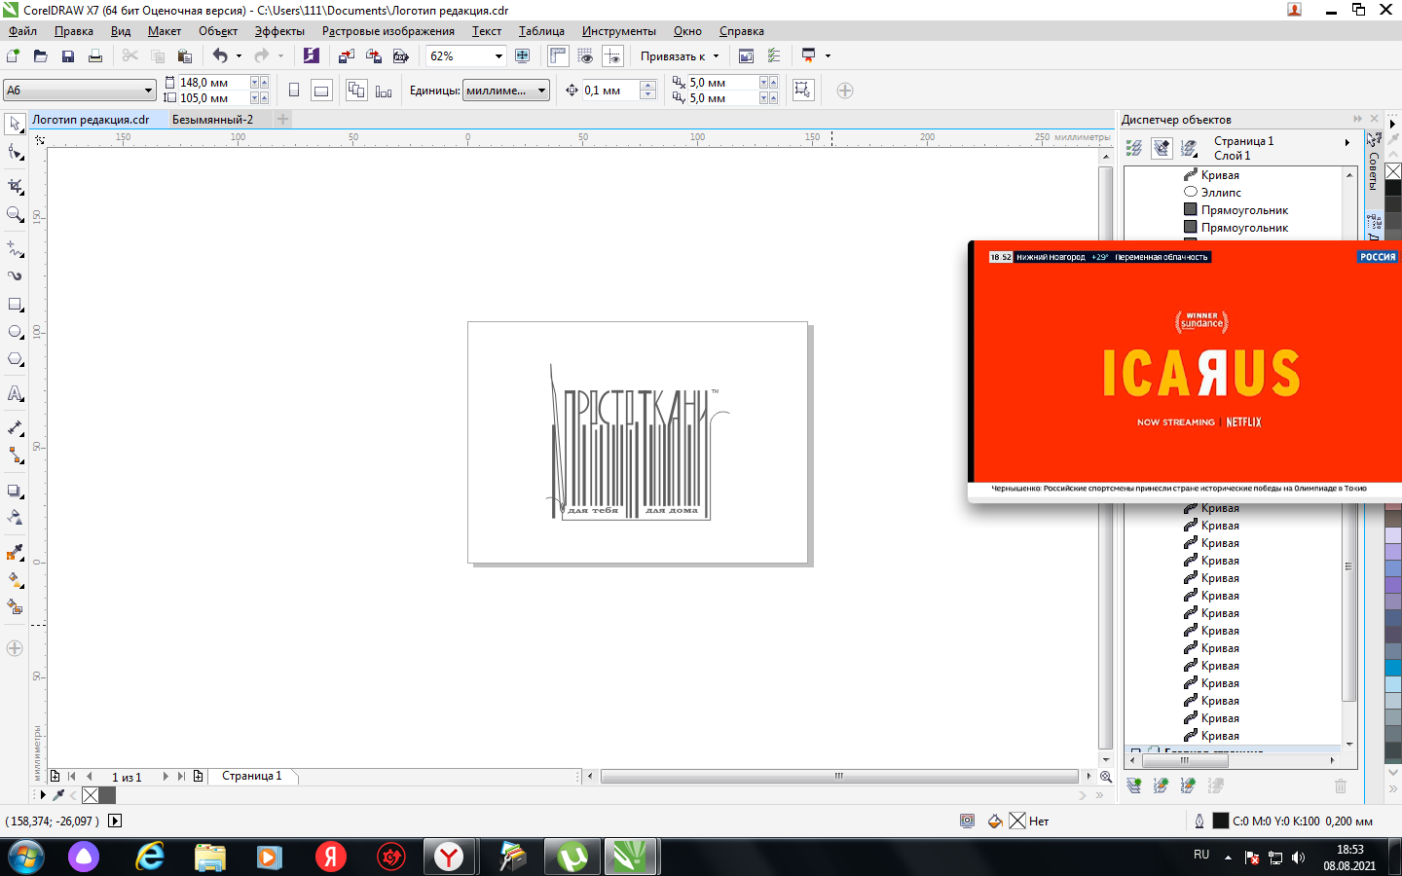Select the Smart Fill tool
Image resolution: width=1402 pixels, height=876 pixels.
coord(15,606)
